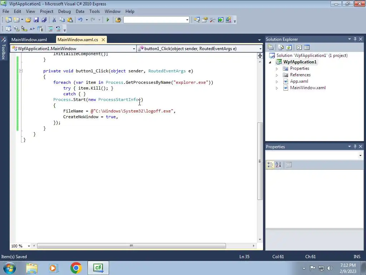Screen dimensions: 366x275
Task: Click the Redo arrow icon
Action: pos(93,20)
